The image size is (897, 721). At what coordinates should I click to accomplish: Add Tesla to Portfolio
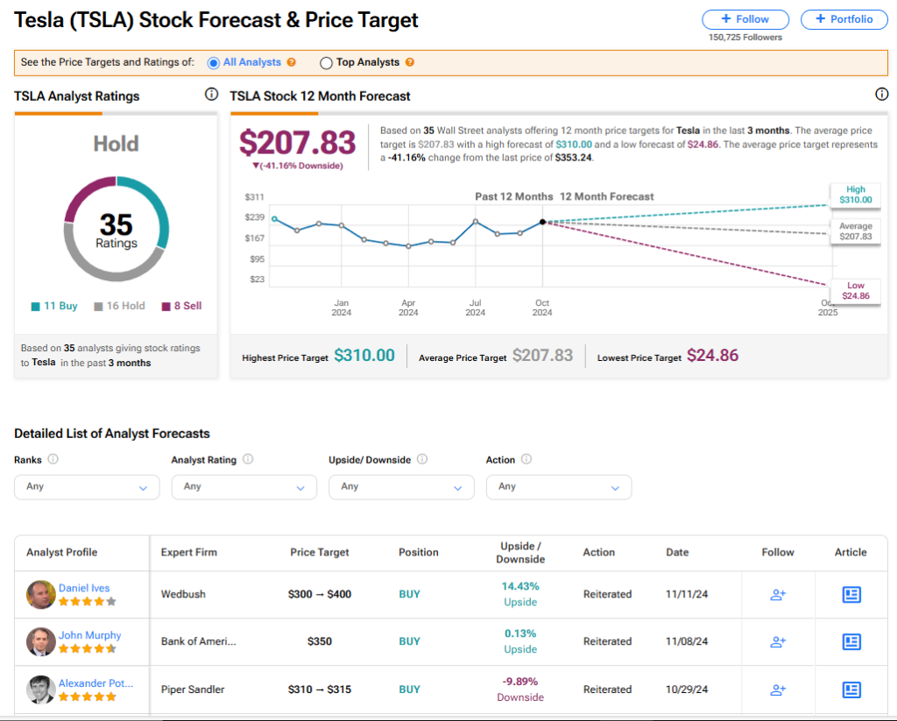tap(844, 19)
